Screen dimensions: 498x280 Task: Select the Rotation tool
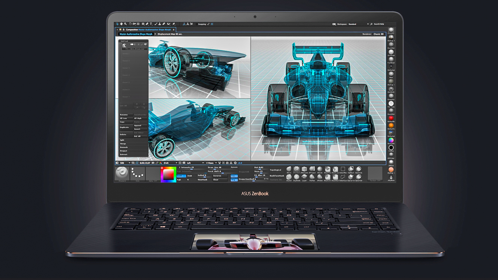click(x=130, y=24)
